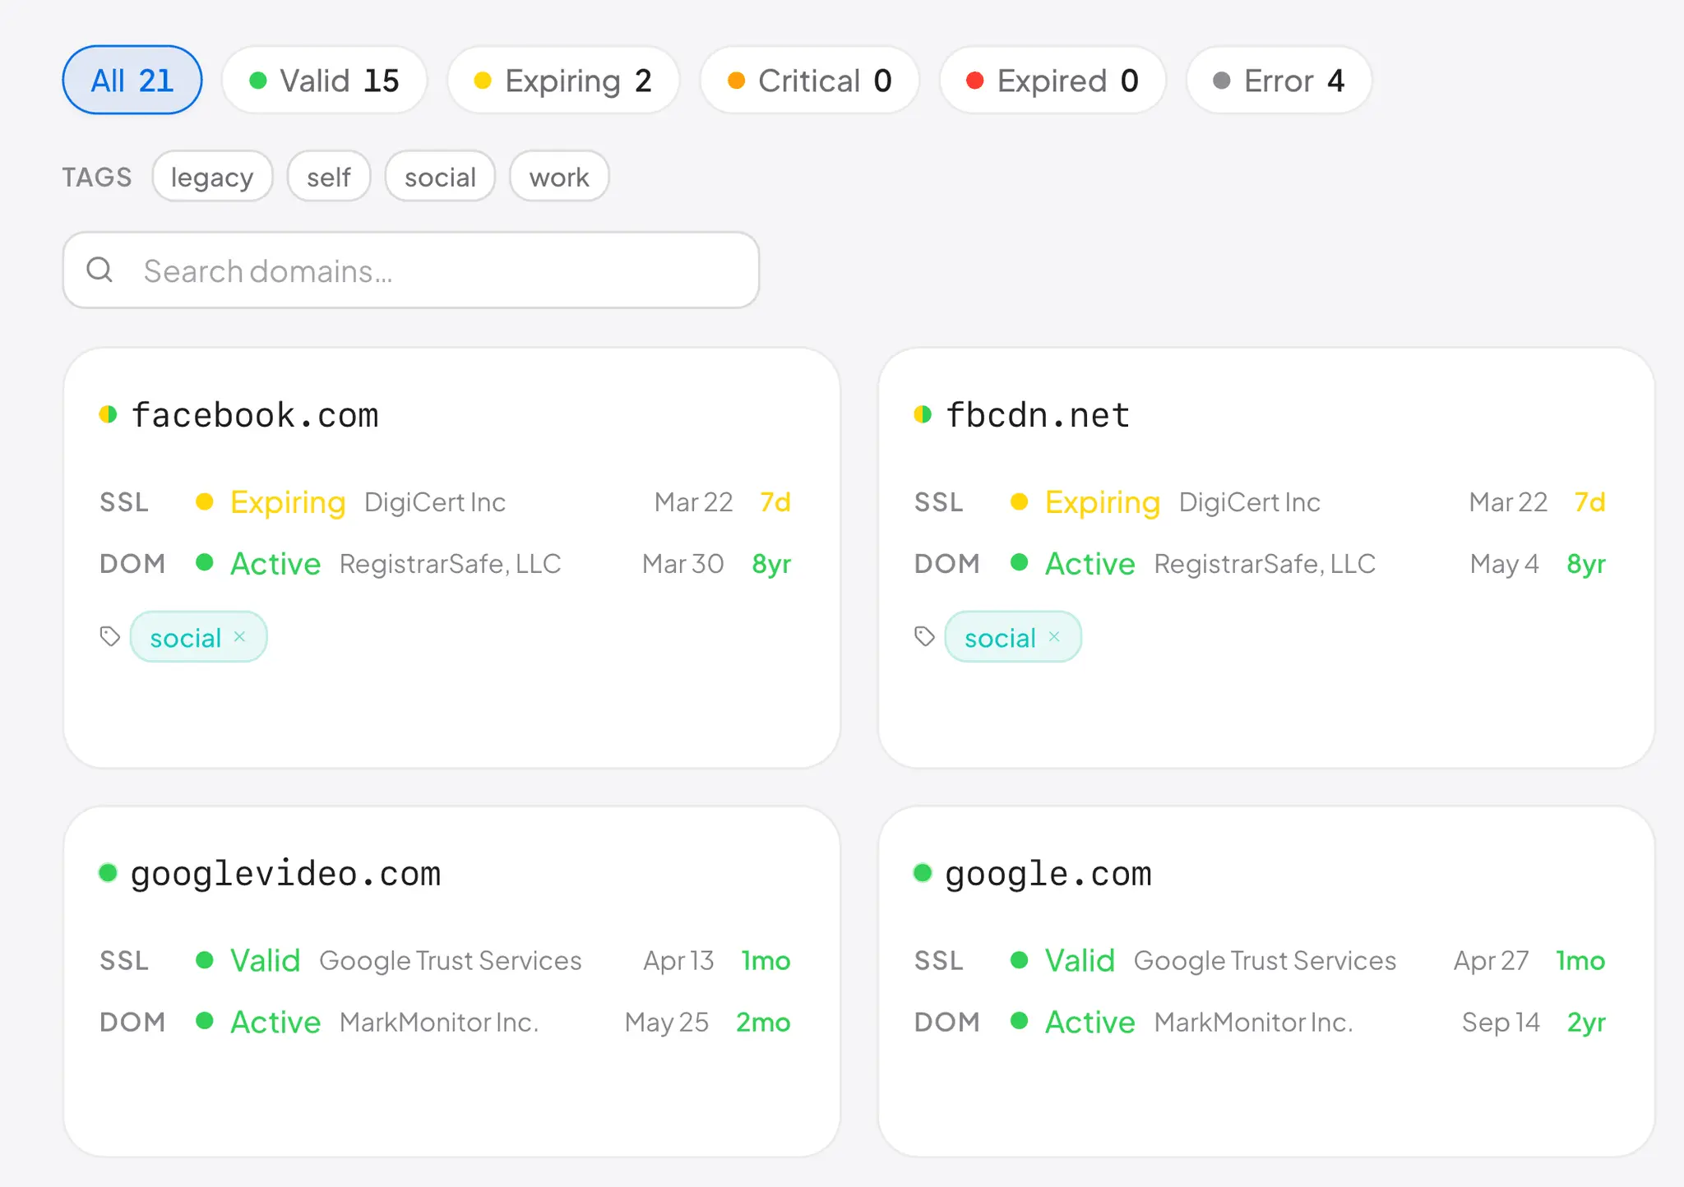This screenshot has height=1187, width=1684.
Task: Click the Sep 14 date on google.com
Action: click(1501, 1022)
